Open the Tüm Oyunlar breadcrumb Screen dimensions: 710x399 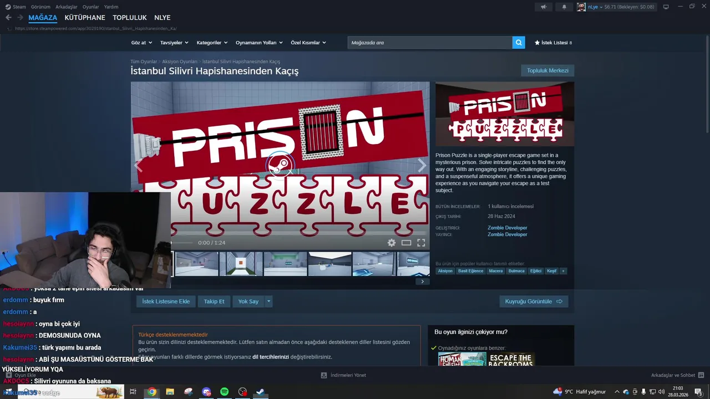tap(144, 62)
